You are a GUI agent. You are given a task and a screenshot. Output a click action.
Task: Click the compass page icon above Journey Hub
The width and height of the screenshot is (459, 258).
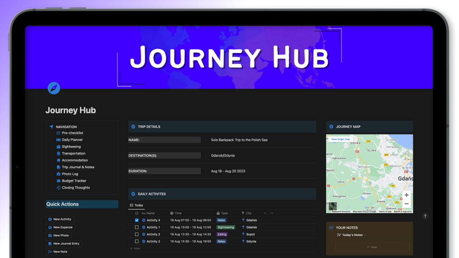pyautogui.click(x=53, y=88)
